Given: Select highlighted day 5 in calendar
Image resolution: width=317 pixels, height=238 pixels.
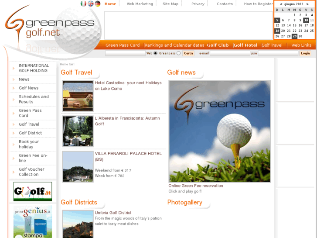Looking at the screenshot, I should 277,20.
